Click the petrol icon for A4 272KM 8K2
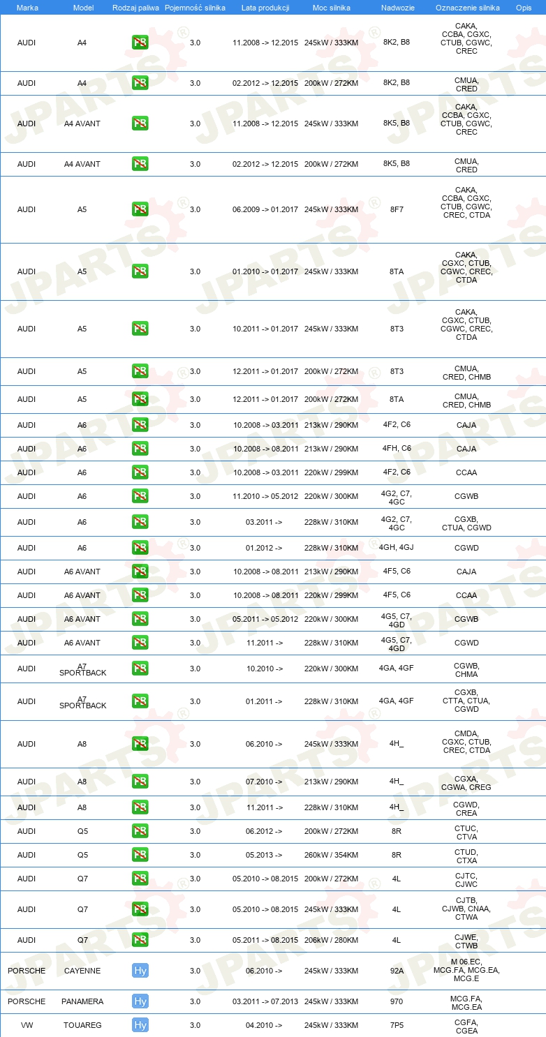Image resolution: width=546 pixels, height=1037 pixels. [x=140, y=83]
